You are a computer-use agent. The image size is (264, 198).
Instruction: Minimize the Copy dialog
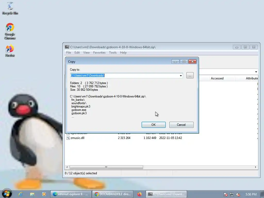(x=175, y=61)
